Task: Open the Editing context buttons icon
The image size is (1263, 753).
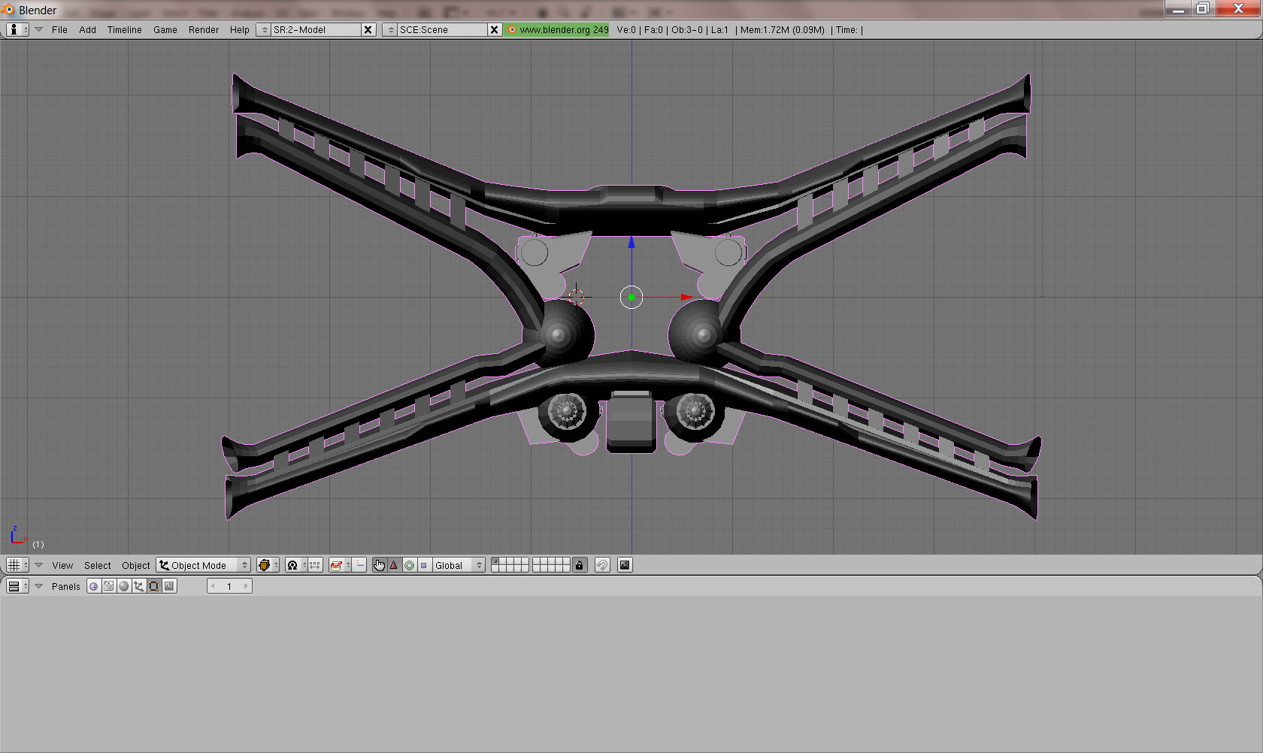Action: [154, 586]
